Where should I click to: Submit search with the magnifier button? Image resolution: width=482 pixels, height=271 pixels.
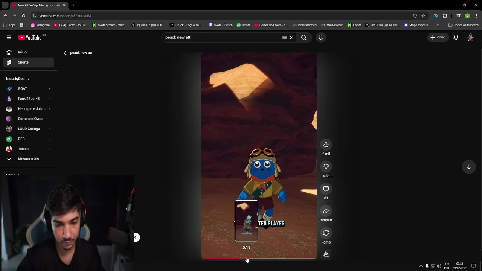tap(304, 37)
